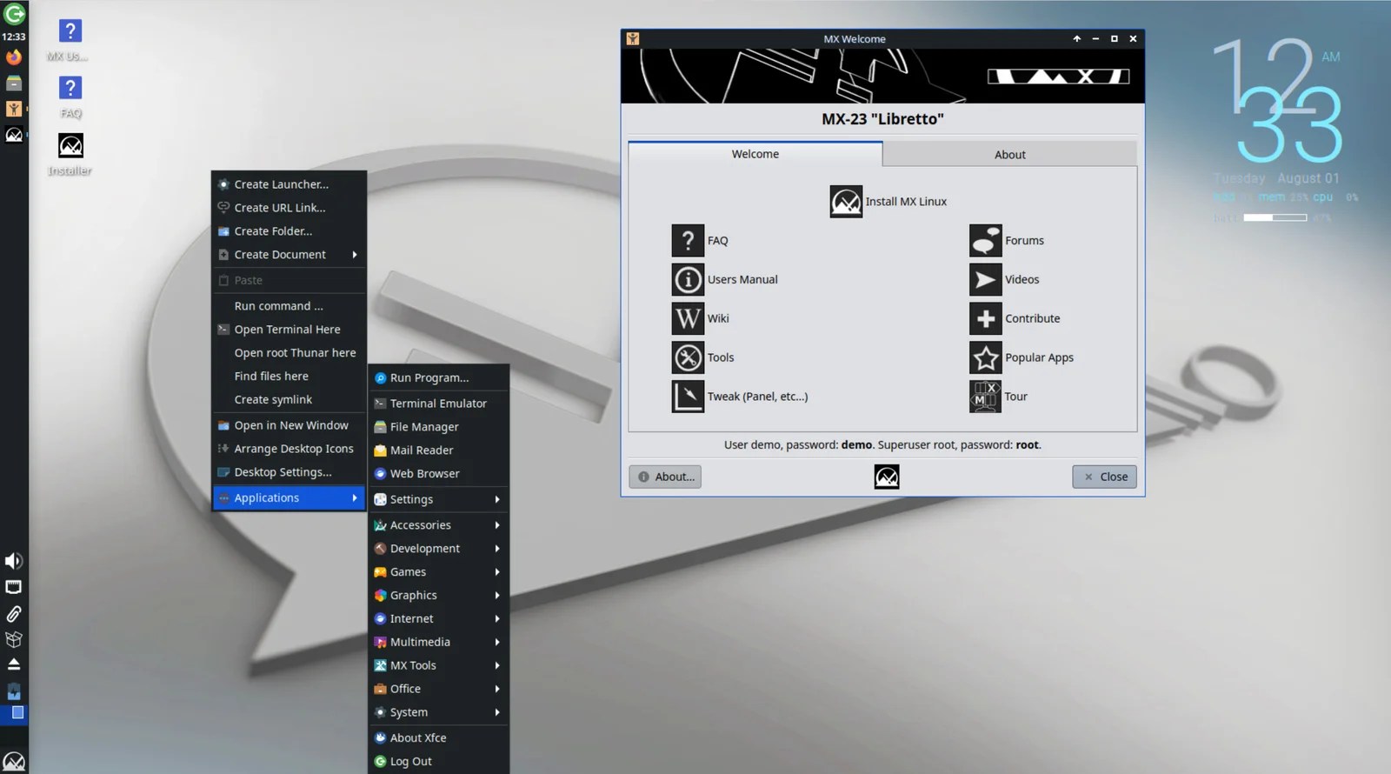
Task: Click the Popular Apps label
Action: click(1039, 357)
